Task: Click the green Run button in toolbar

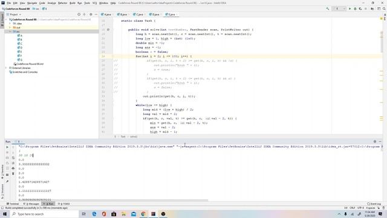Action: 350,8
